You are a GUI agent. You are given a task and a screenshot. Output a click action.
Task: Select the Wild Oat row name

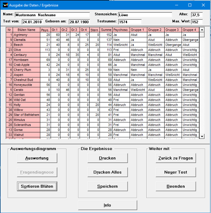point(27,100)
